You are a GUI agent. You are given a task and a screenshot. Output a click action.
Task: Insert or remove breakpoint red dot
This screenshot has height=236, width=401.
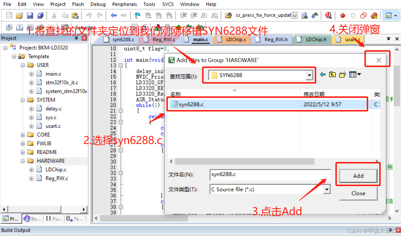343,15
